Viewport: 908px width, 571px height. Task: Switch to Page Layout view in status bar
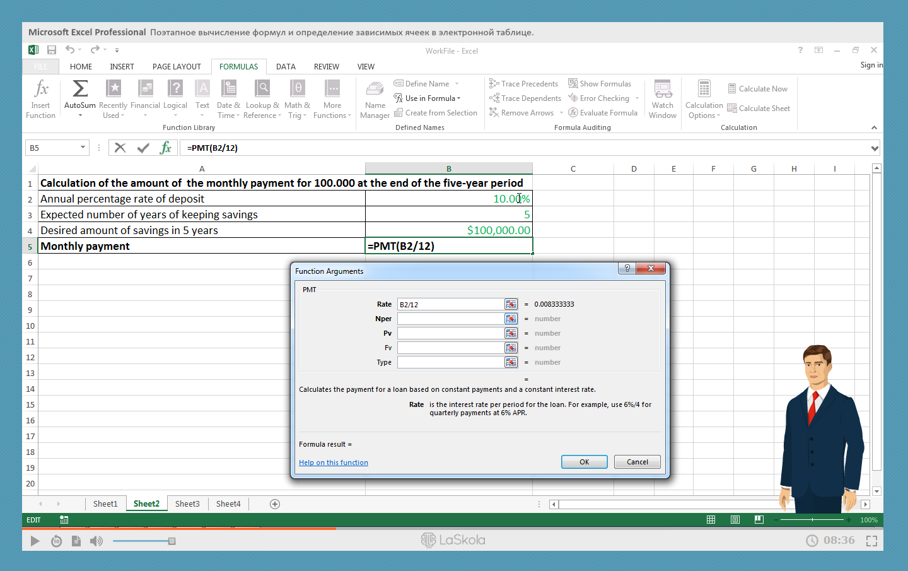click(735, 519)
